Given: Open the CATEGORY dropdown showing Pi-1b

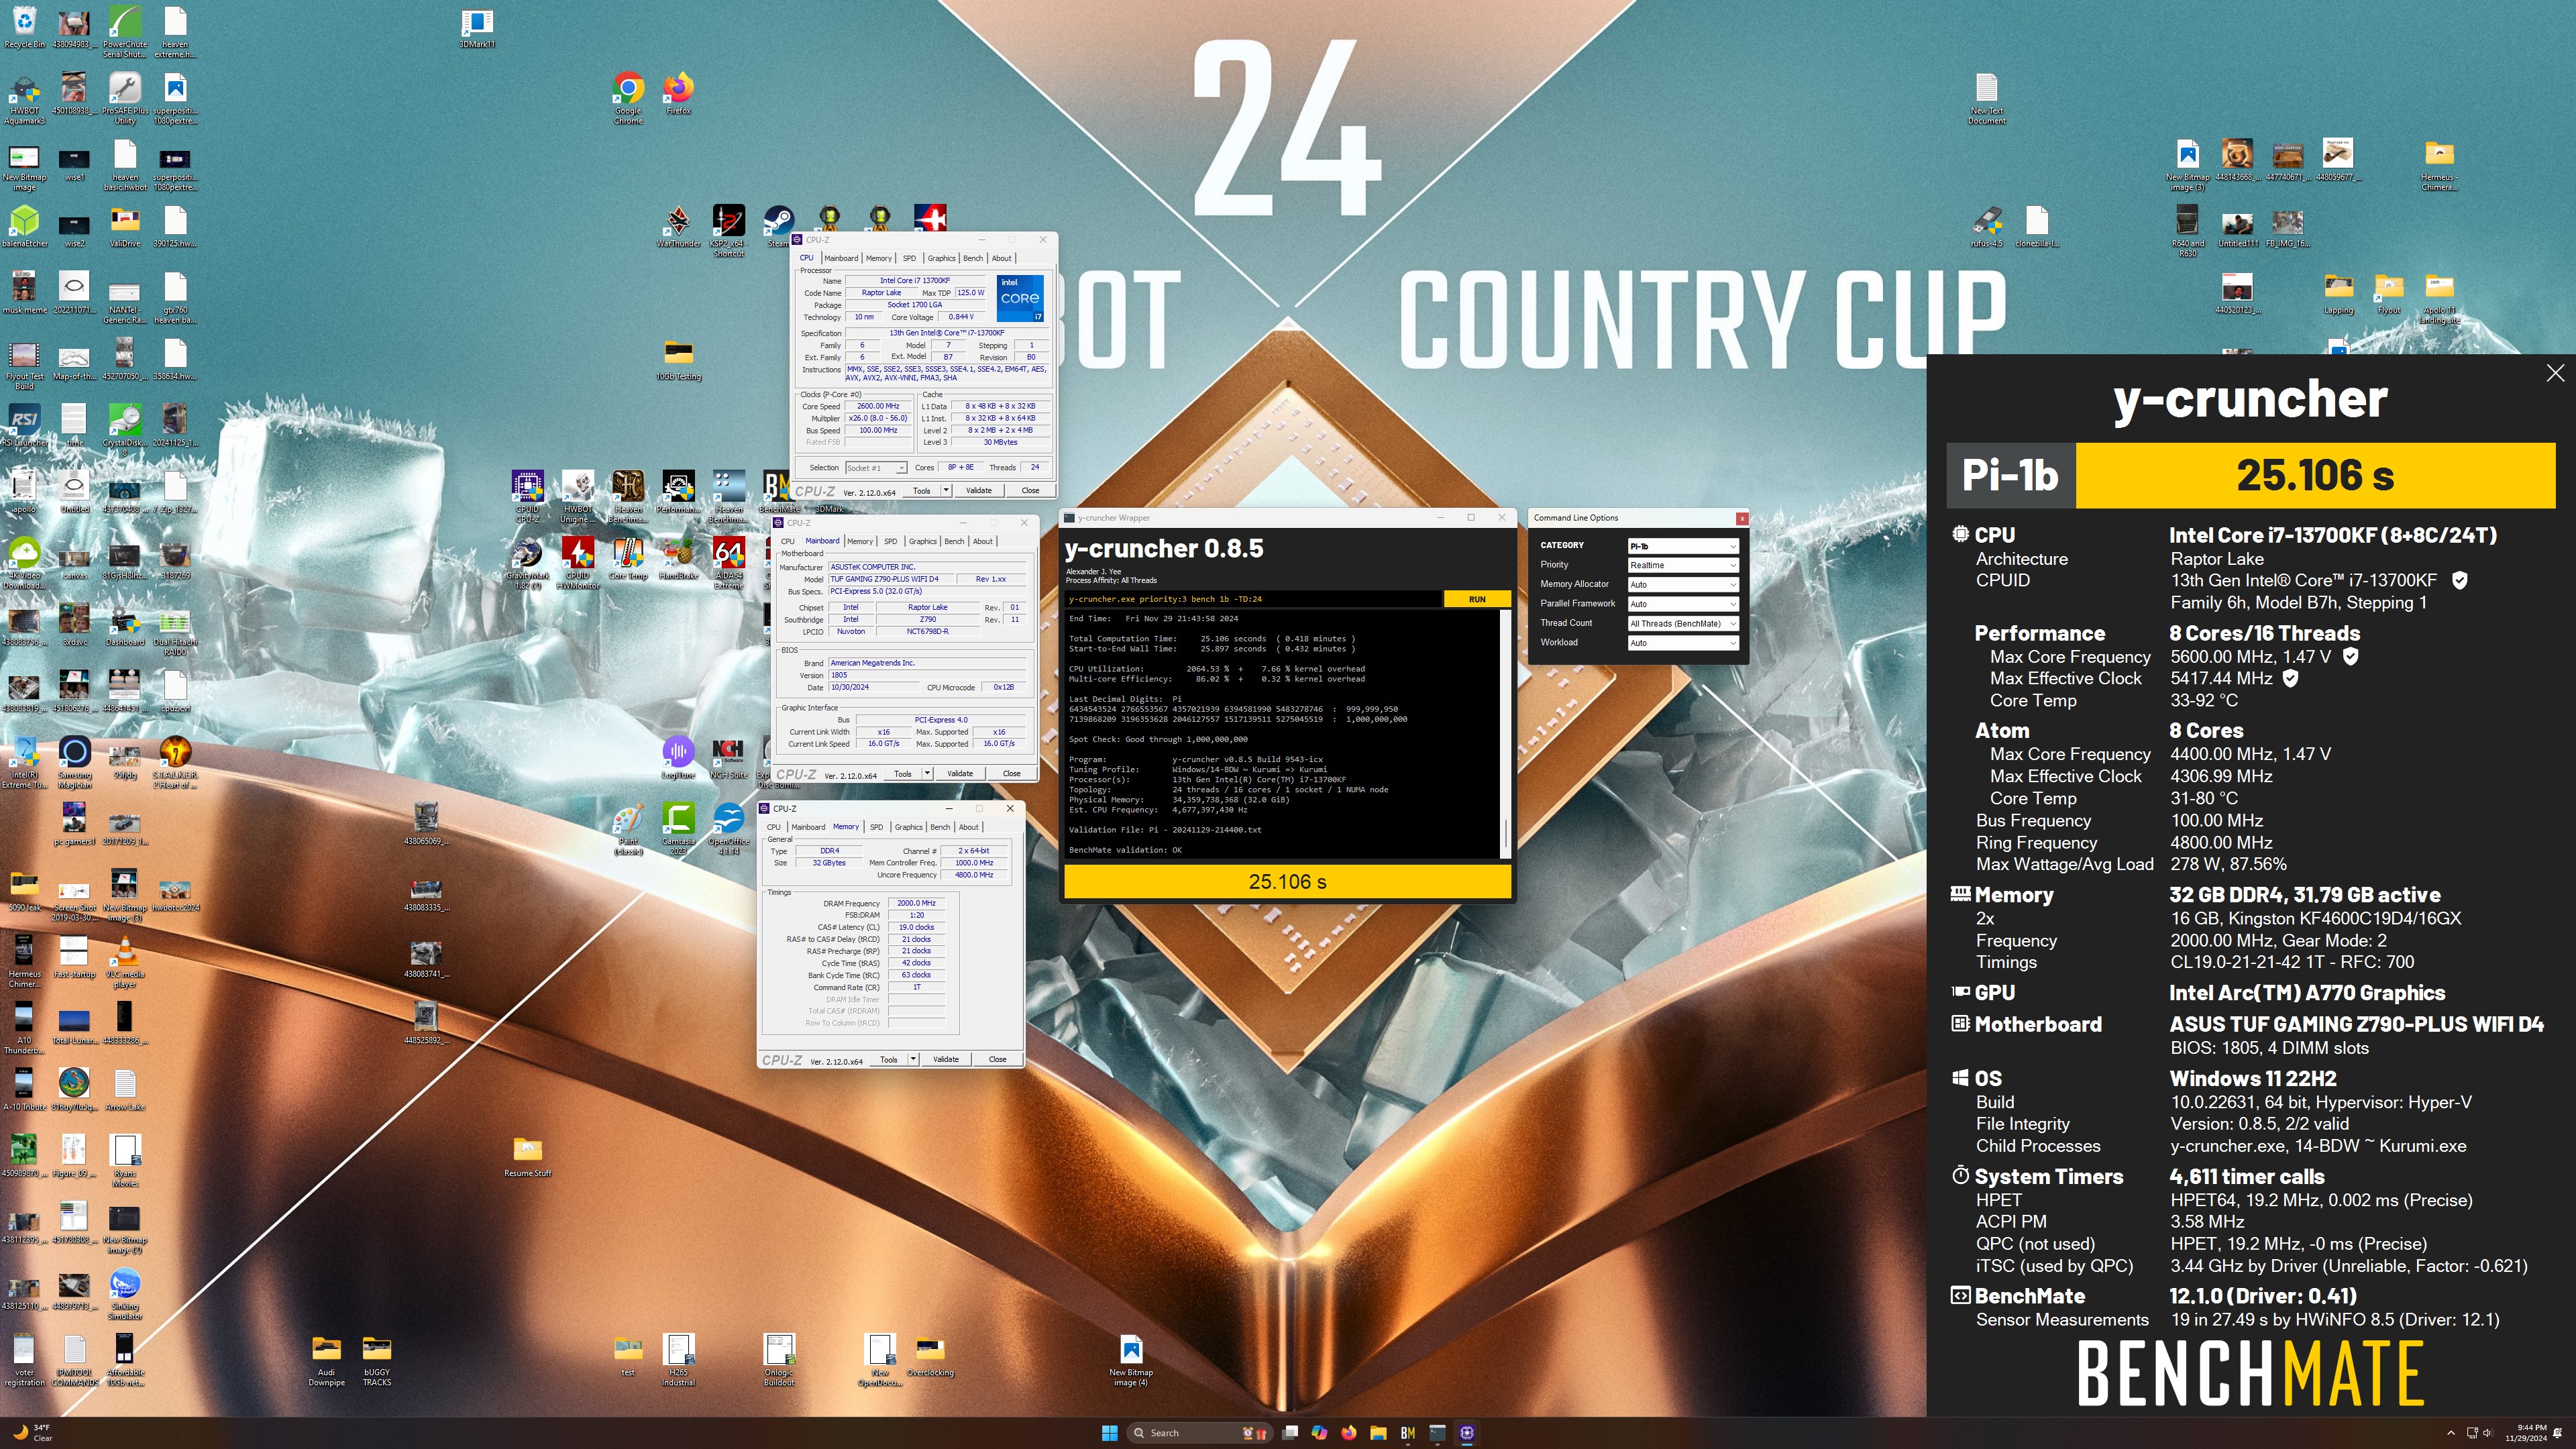Looking at the screenshot, I should [x=1684, y=546].
